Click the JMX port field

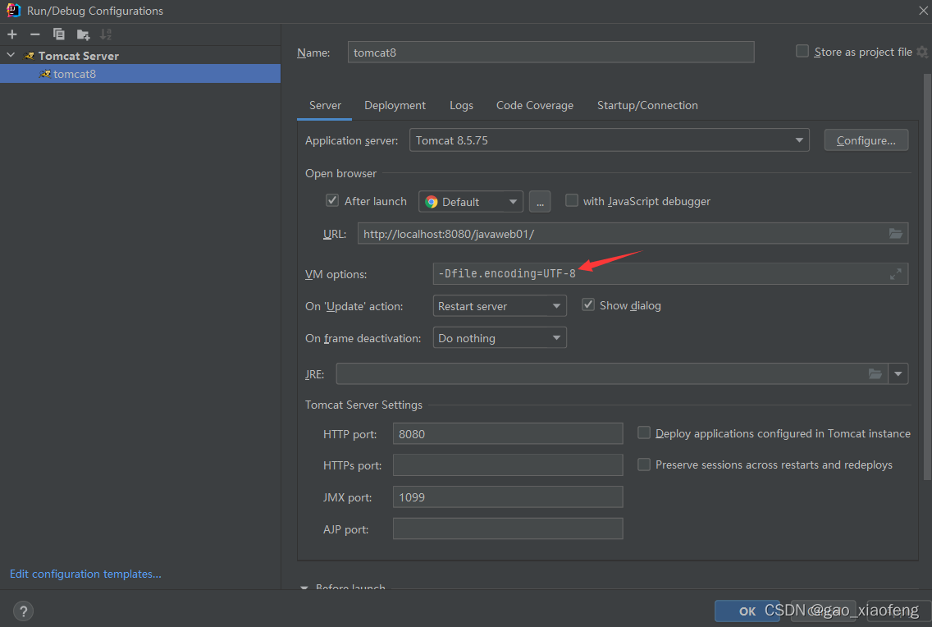tap(508, 497)
